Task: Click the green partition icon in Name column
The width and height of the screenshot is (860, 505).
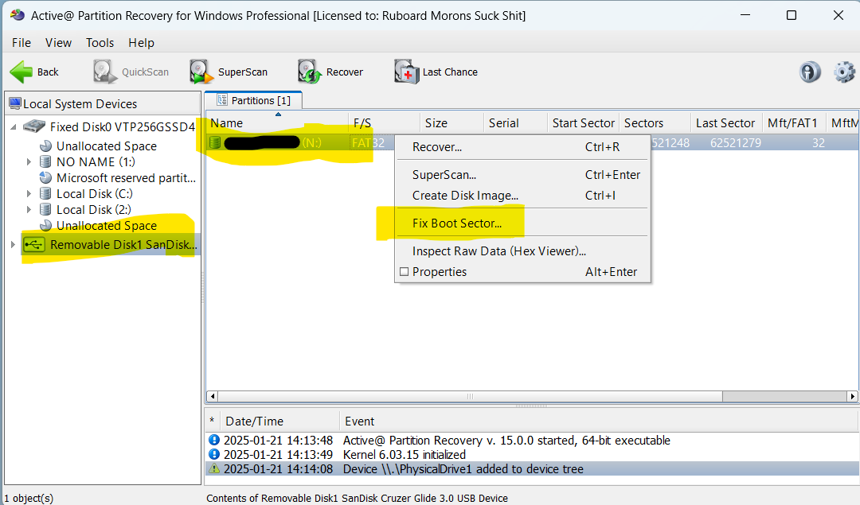Action: pos(215,143)
